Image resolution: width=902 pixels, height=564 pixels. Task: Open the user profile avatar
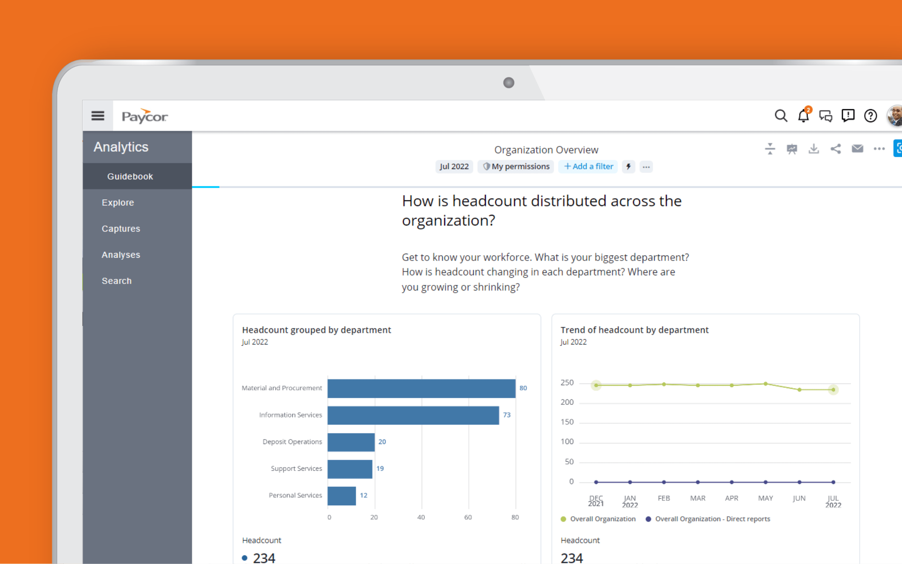[x=895, y=116]
